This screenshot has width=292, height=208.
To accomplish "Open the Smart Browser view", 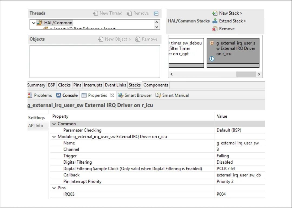I will pos(135,95).
